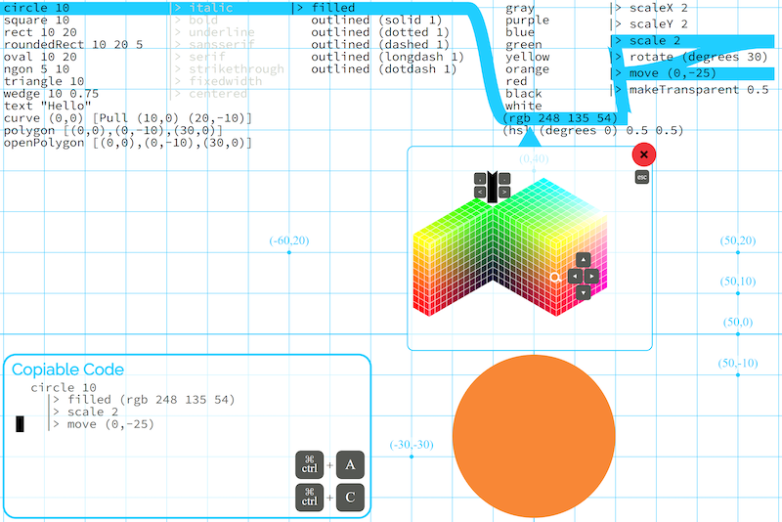Click the up arrow in color cube
The image size is (782, 522).
coord(584,260)
